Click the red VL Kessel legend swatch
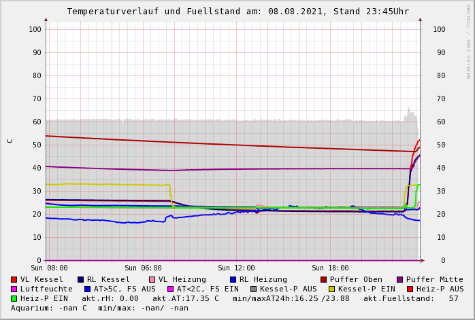Viewport: 475px width, 320px height. click(x=14, y=279)
